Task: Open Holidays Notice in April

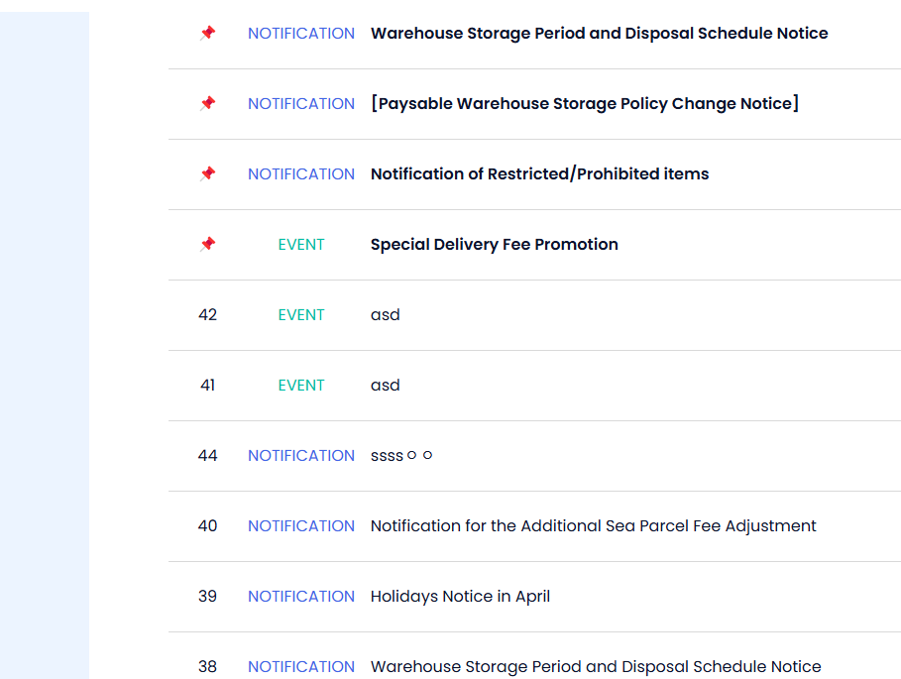Action: [460, 597]
